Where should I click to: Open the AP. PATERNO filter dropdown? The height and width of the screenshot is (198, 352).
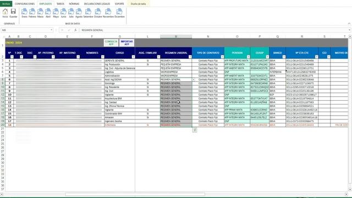coord(53,57)
